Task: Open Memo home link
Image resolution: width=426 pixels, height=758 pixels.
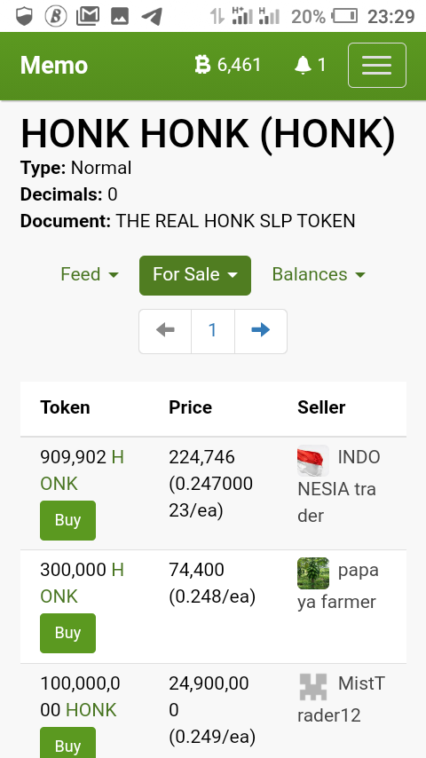Action: pos(54,66)
